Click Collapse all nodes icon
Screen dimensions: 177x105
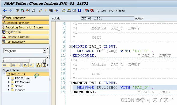click(31, 65)
